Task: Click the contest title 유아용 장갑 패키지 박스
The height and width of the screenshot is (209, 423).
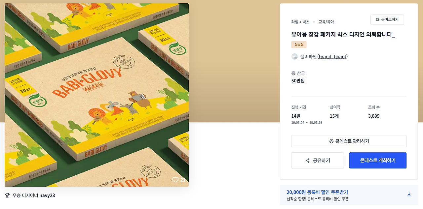Action: tap(343, 35)
